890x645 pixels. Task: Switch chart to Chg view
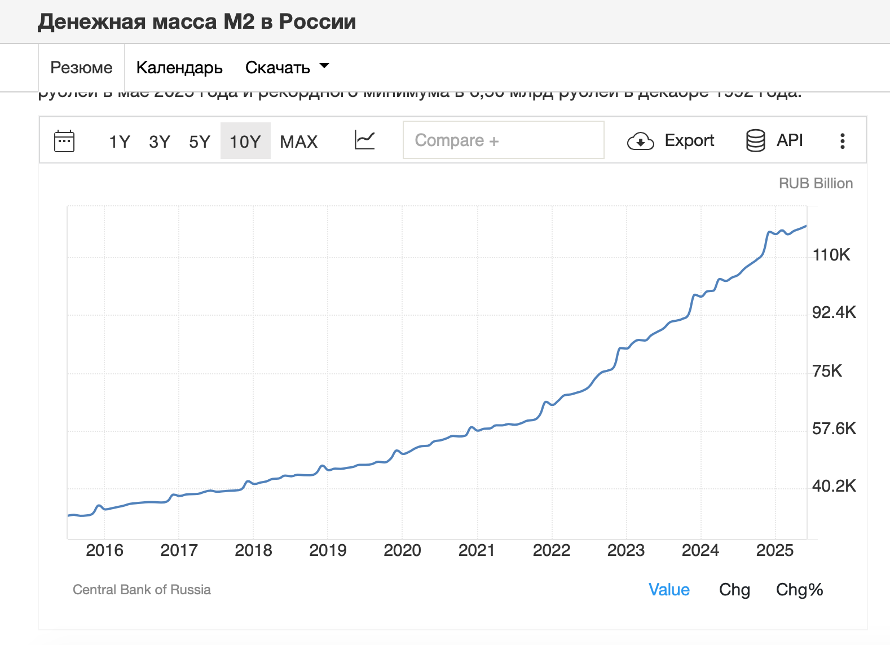734,590
